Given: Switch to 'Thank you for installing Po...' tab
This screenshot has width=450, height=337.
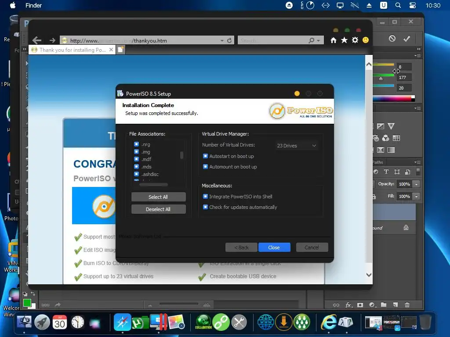Looking at the screenshot, I should [73, 50].
